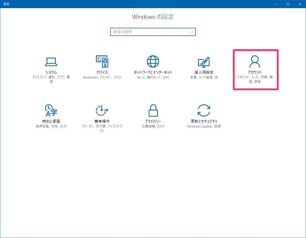Viewport: 306px width, 238px height.
Task: Select the デバイス label text
Action: (102, 72)
